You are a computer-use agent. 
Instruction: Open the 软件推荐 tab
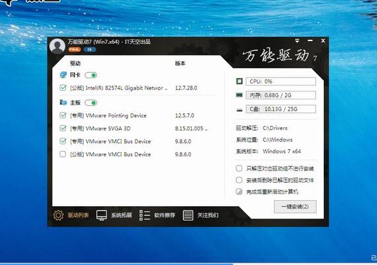coord(157,215)
